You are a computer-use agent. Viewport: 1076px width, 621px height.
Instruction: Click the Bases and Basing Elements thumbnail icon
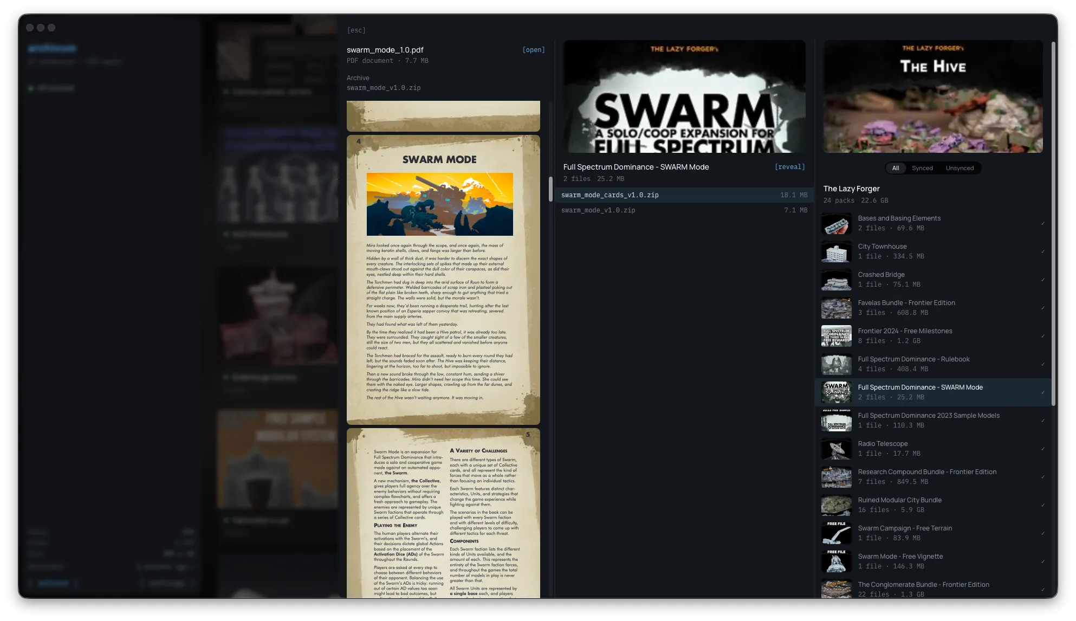coord(836,223)
